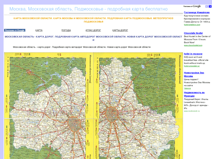Click the 'Реклама от Google' label above the menu

tap(15, 30)
